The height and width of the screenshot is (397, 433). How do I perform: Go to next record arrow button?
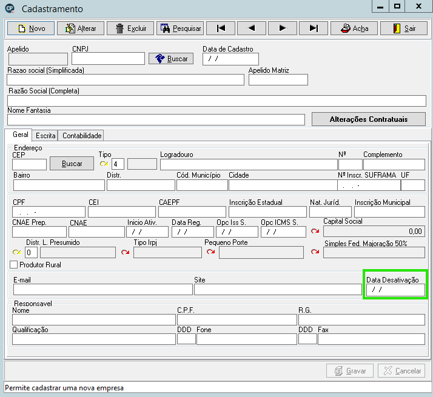pyautogui.click(x=283, y=28)
